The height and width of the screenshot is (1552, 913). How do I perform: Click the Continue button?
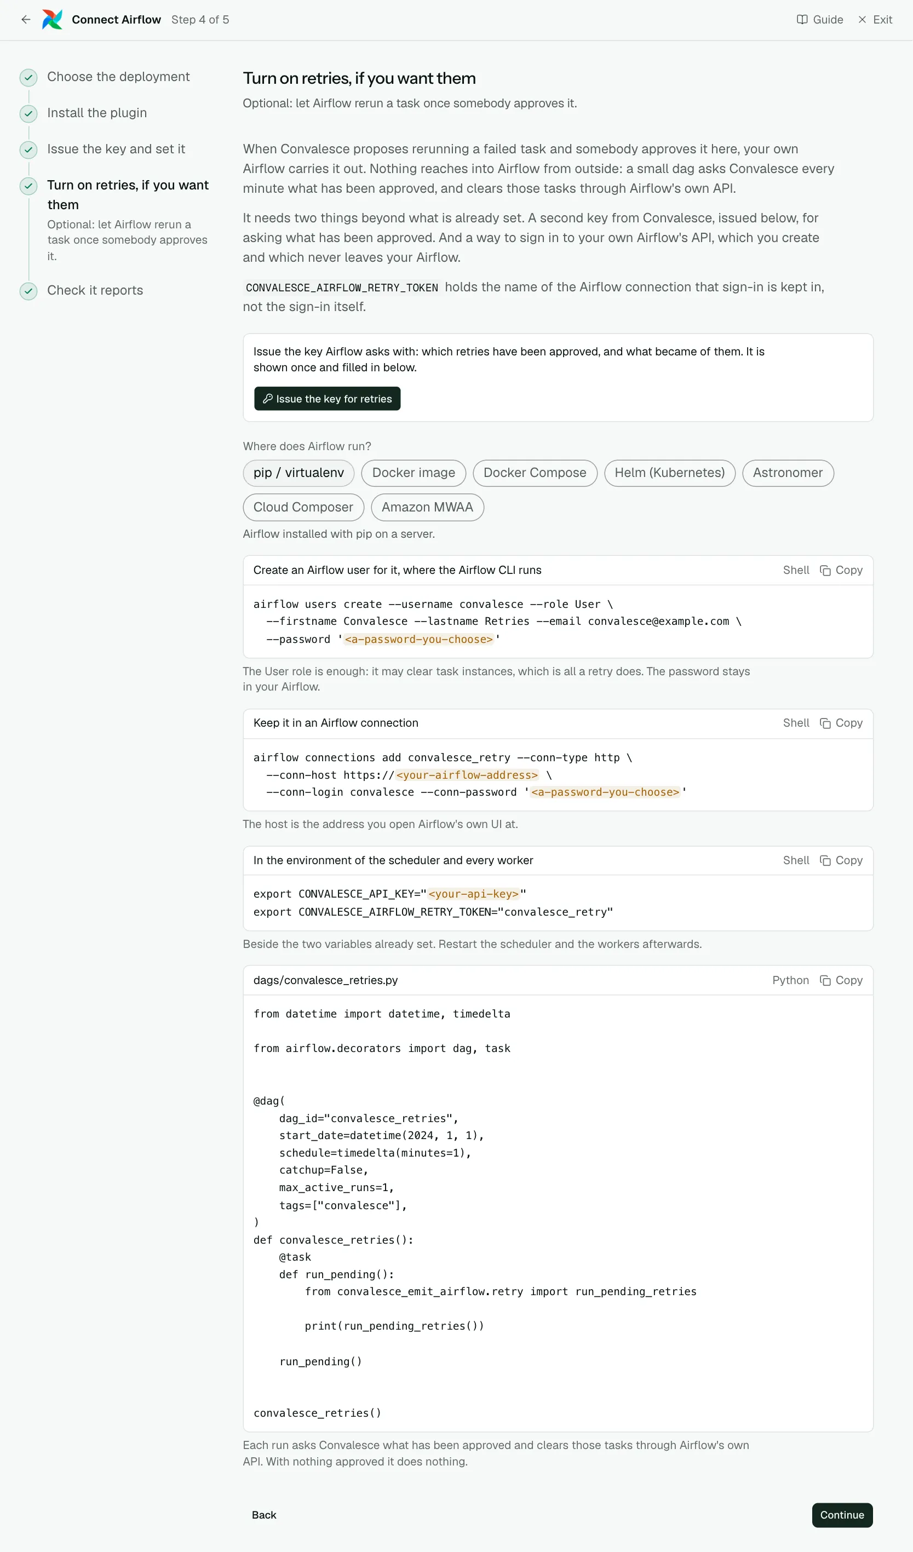coord(842,1515)
